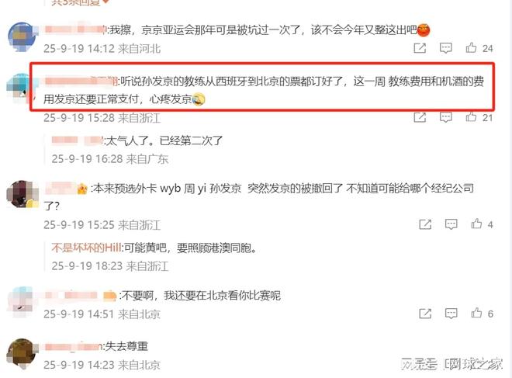Open avatar of the 14:51 Beijing commenter
The width and height of the screenshot is (512, 378).
click(x=21, y=302)
